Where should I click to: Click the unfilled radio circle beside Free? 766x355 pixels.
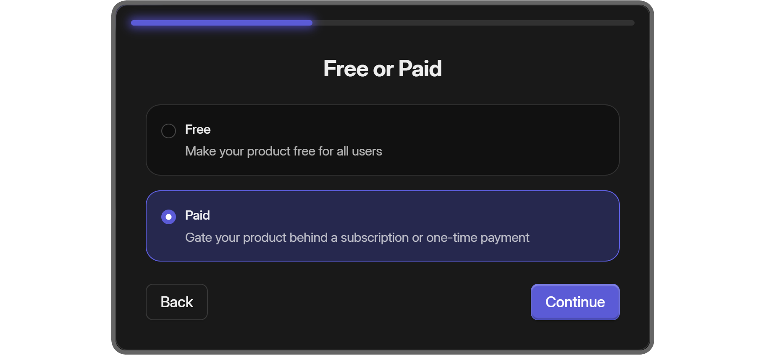click(x=168, y=131)
